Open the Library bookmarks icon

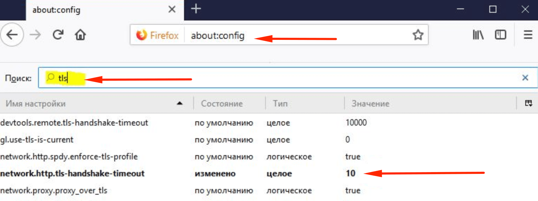tap(478, 35)
